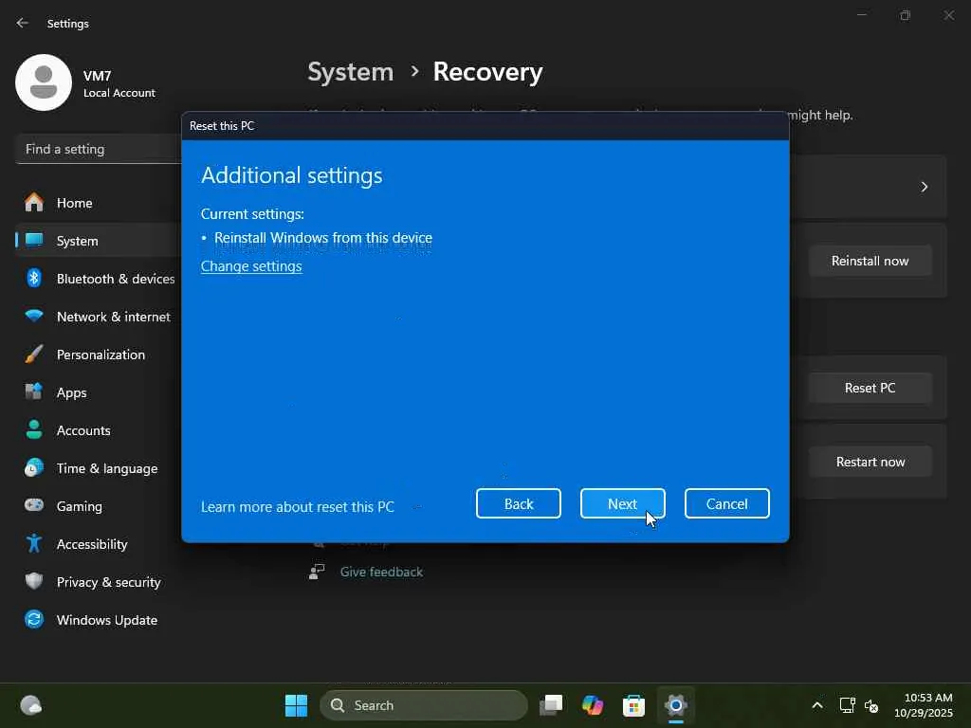This screenshot has height=728, width=971.
Task: Click the Time & language clock icon
Action: click(x=34, y=468)
